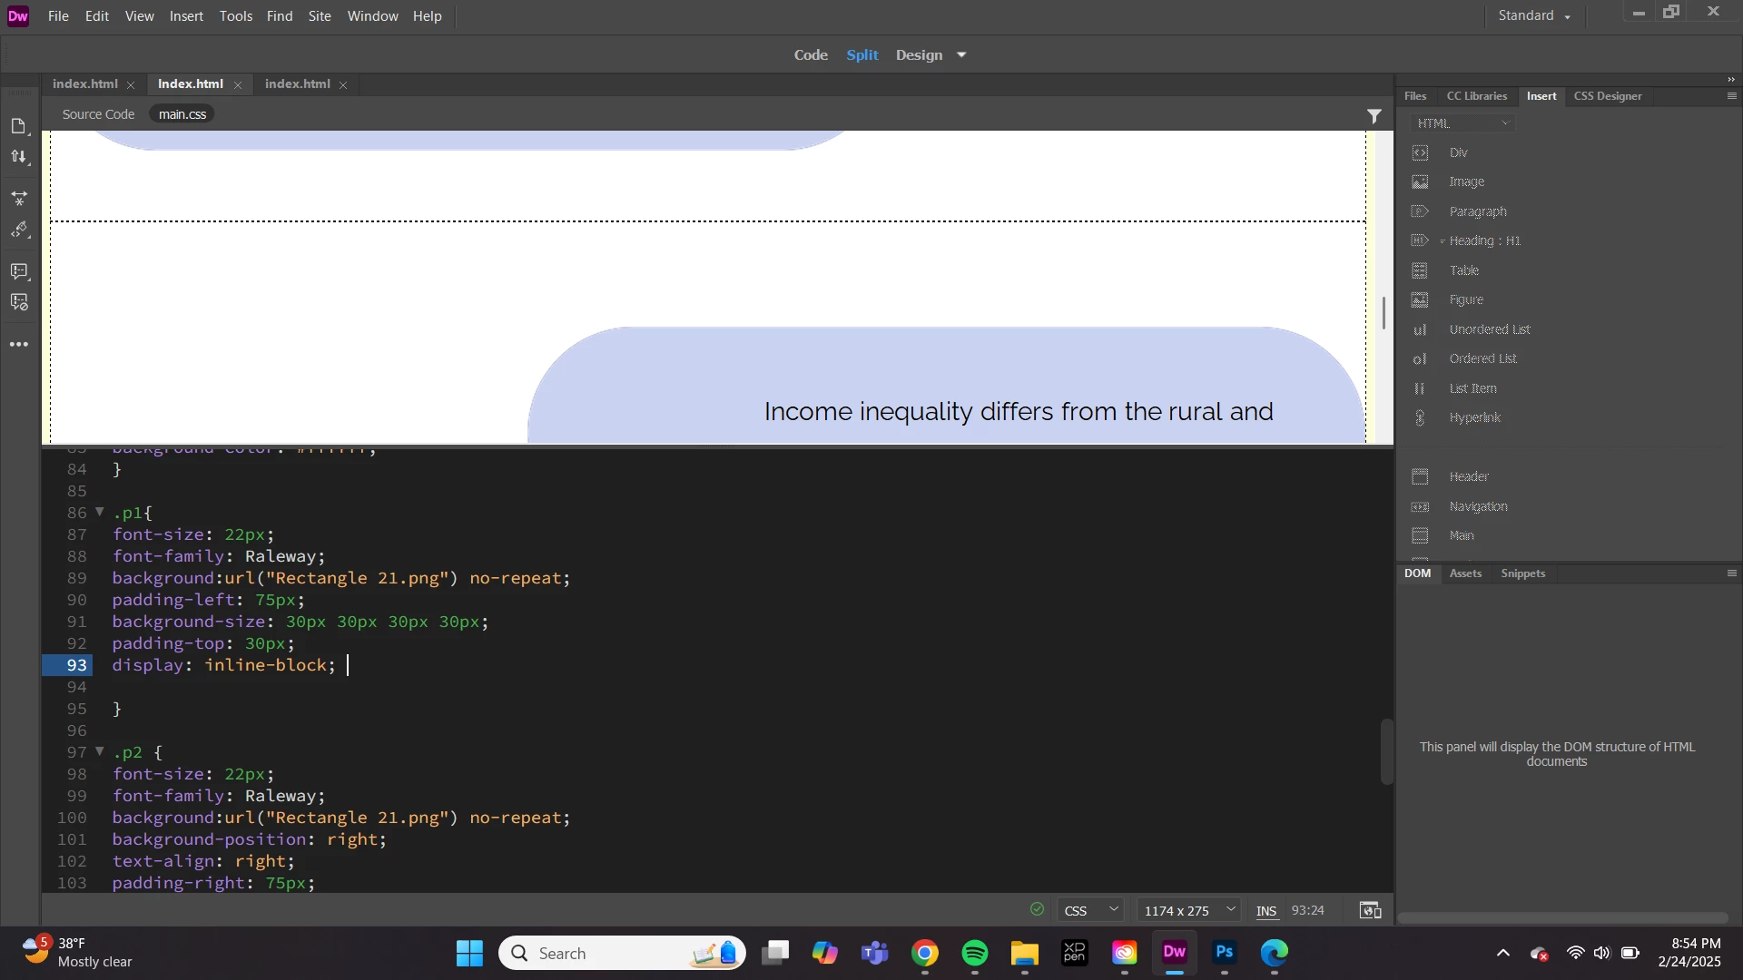Switch to the CSS Designer tab

coord(1607,96)
